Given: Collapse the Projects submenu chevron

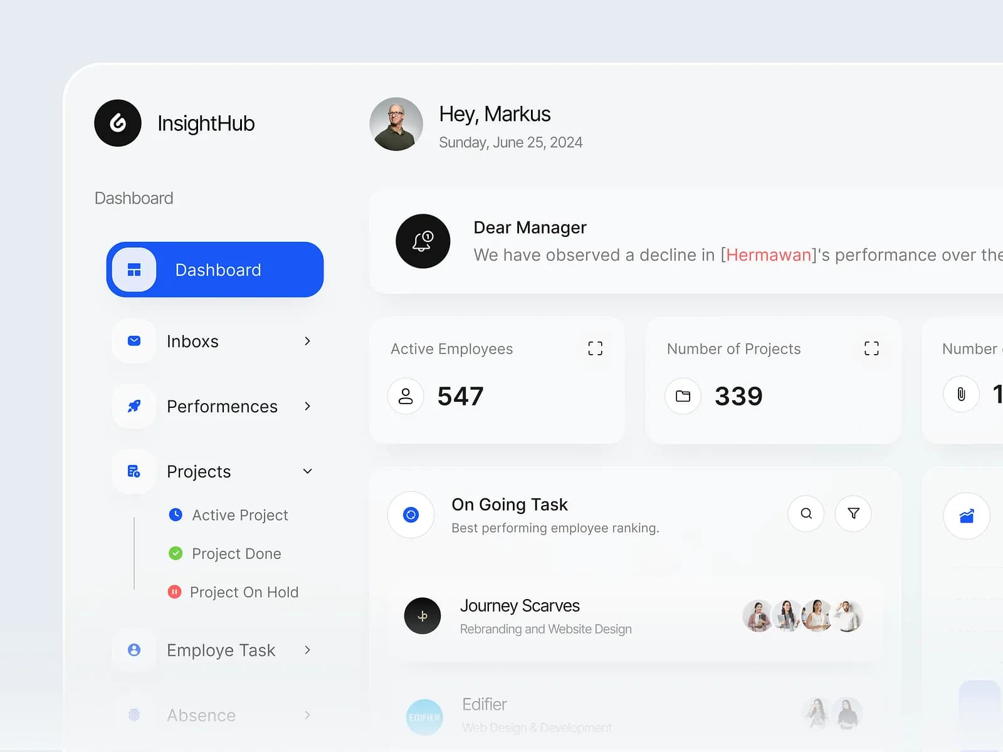Looking at the screenshot, I should pos(307,471).
